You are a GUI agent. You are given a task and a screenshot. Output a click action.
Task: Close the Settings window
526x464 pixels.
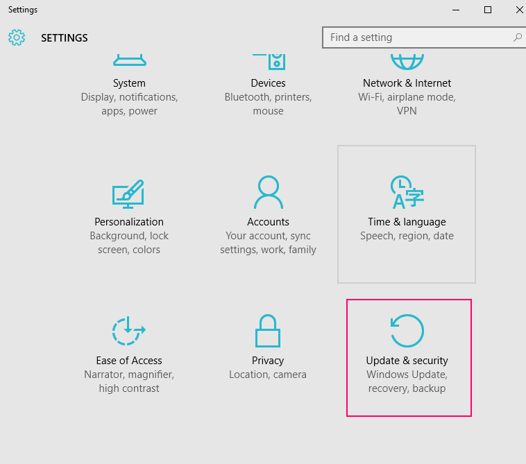[519, 10]
